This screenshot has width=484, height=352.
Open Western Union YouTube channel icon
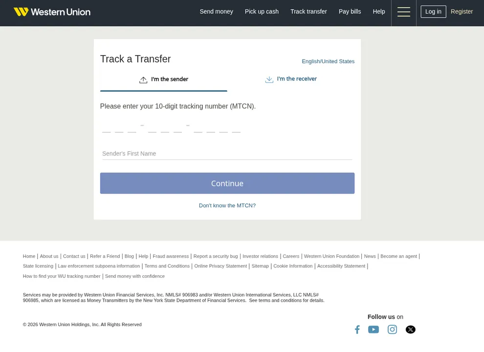374,330
